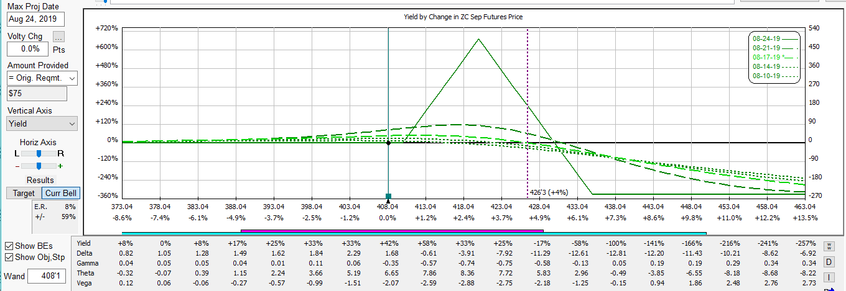
Task: Click the Theta row label
Action: [85, 273]
